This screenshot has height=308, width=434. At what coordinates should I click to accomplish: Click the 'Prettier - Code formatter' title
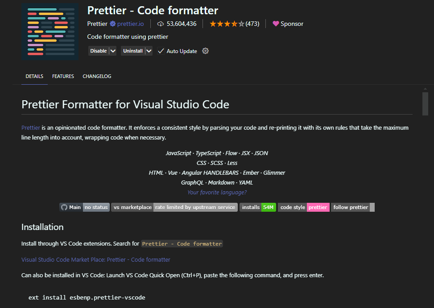(153, 11)
